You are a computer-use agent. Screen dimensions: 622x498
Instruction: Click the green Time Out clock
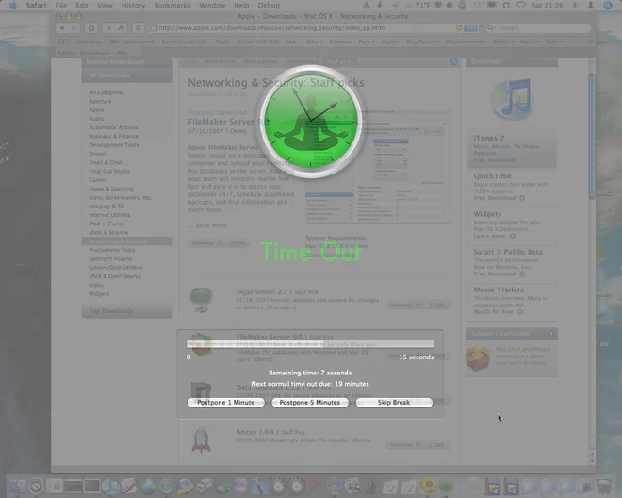311,122
